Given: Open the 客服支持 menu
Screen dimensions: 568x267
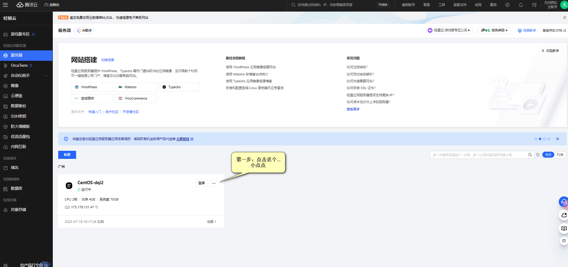Looking at the screenshot, I should tap(460, 5).
